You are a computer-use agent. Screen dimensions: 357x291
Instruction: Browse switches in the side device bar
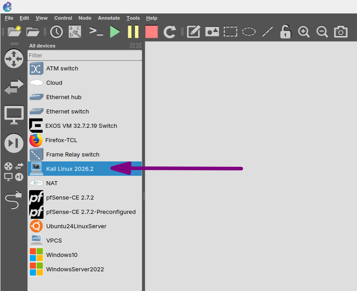[x=14, y=87]
